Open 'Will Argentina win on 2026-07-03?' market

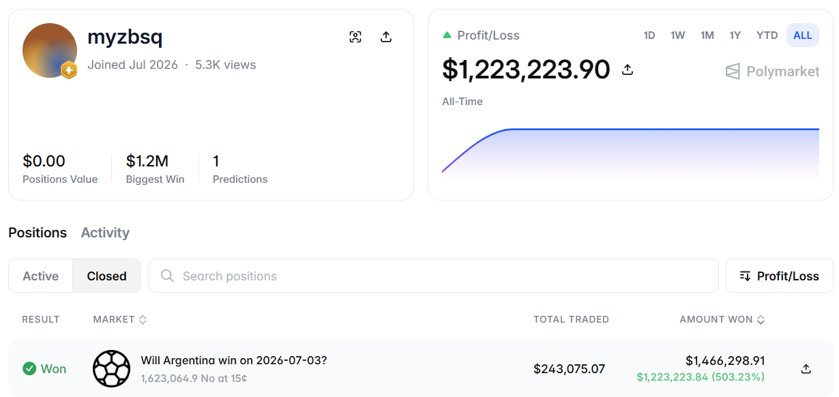coord(234,360)
